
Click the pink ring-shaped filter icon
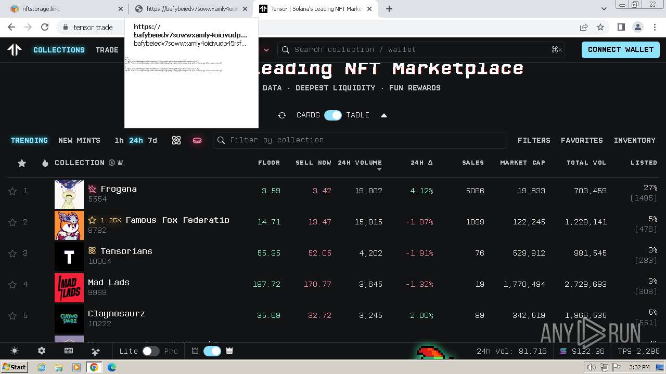tap(197, 140)
